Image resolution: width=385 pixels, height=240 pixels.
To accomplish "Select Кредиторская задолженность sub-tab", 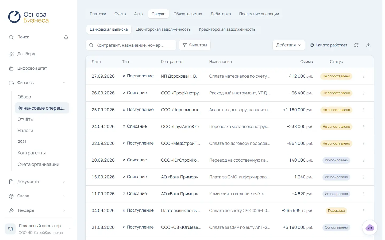I will 227,29.
